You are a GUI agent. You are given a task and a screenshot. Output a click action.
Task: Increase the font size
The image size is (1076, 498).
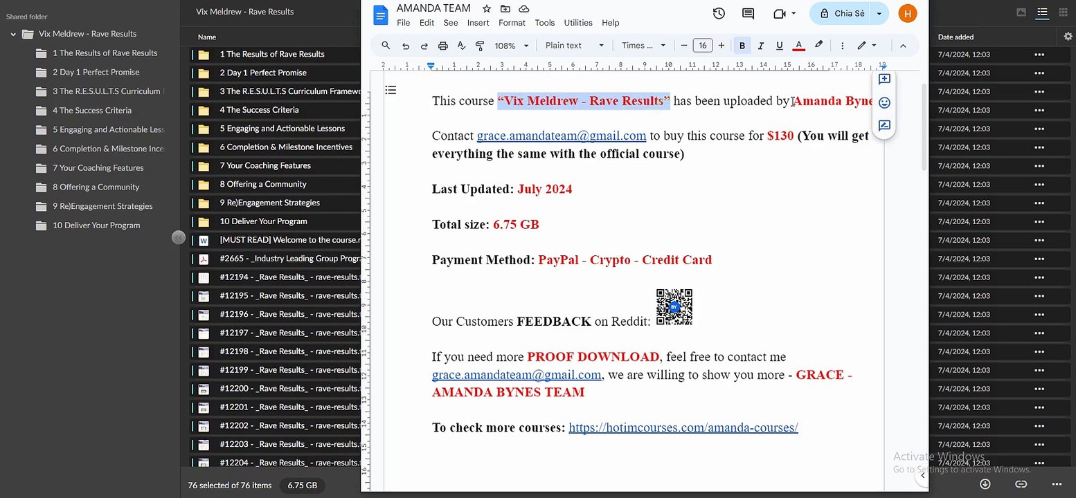click(x=721, y=46)
